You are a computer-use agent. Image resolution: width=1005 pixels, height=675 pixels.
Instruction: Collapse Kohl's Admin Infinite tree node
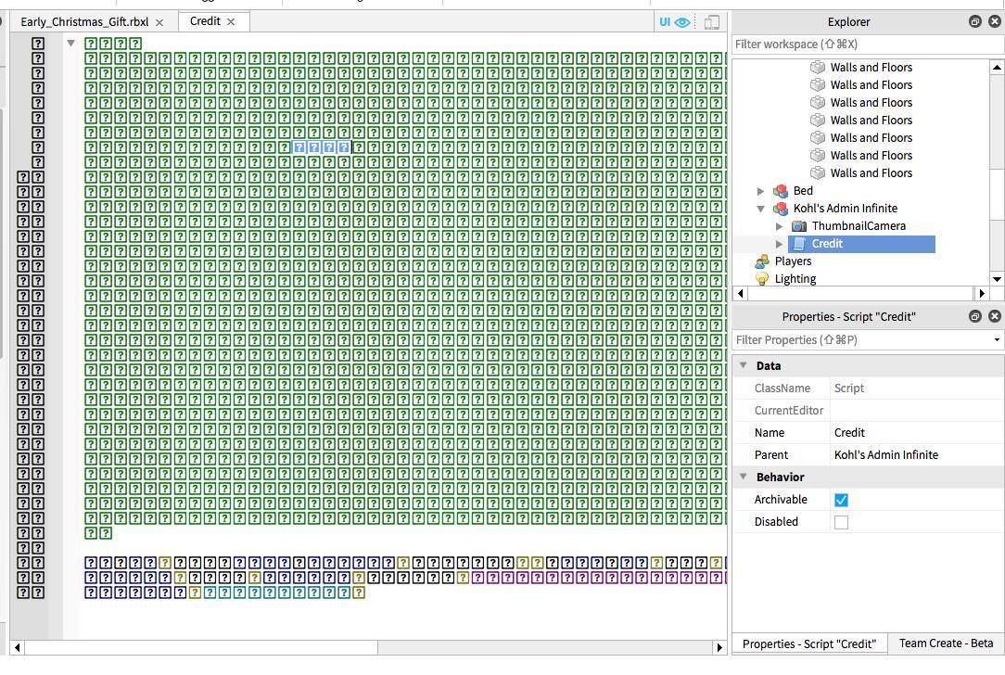(x=761, y=209)
